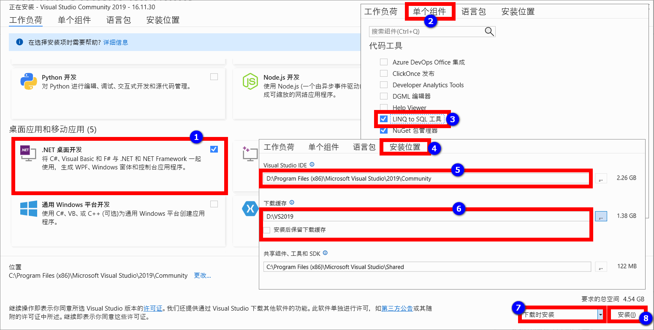The height and width of the screenshot is (330, 654).
Task: Check Azure DevOps Office 集成 component
Action: 384,62
